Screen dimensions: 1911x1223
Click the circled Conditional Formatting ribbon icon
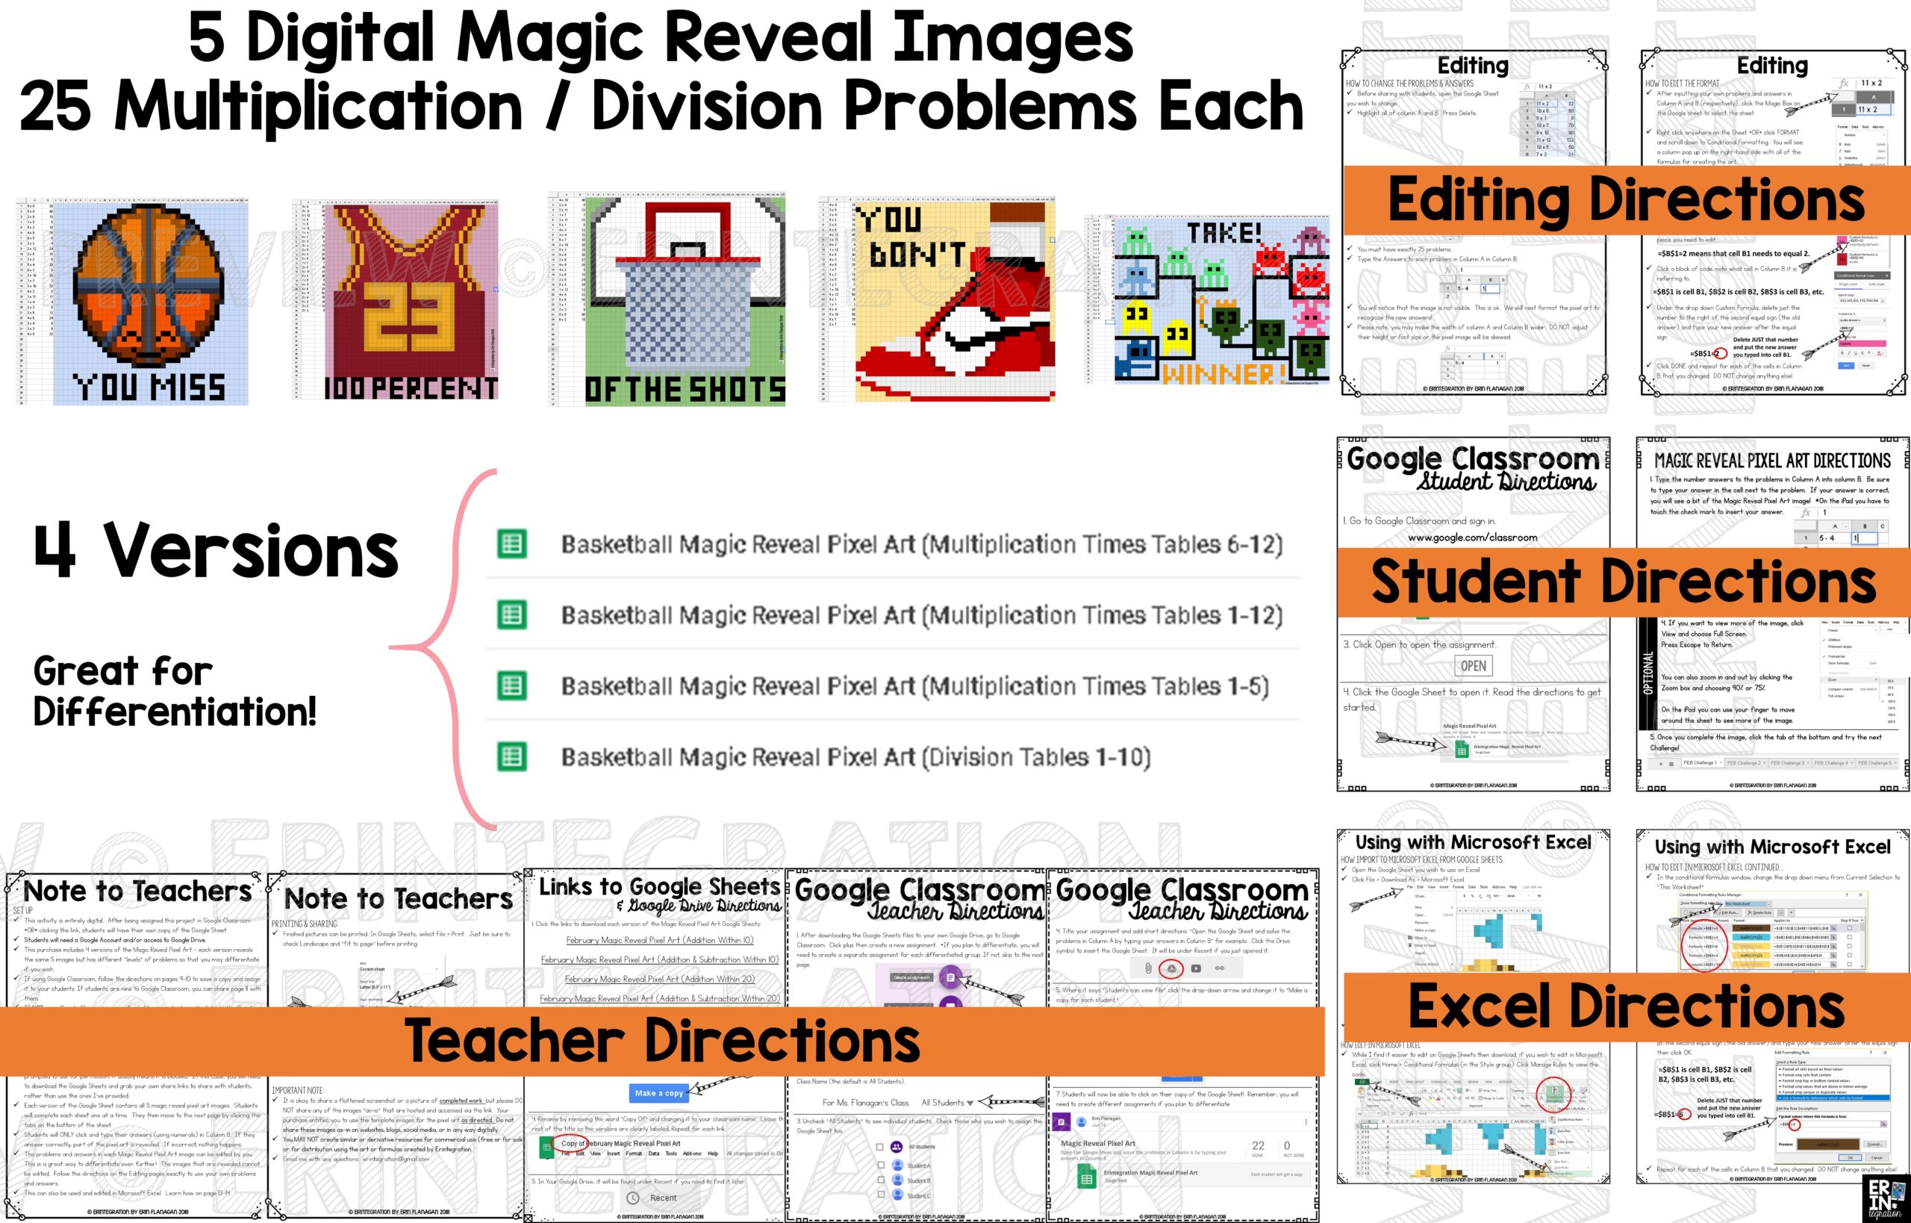(x=1554, y=1094)
